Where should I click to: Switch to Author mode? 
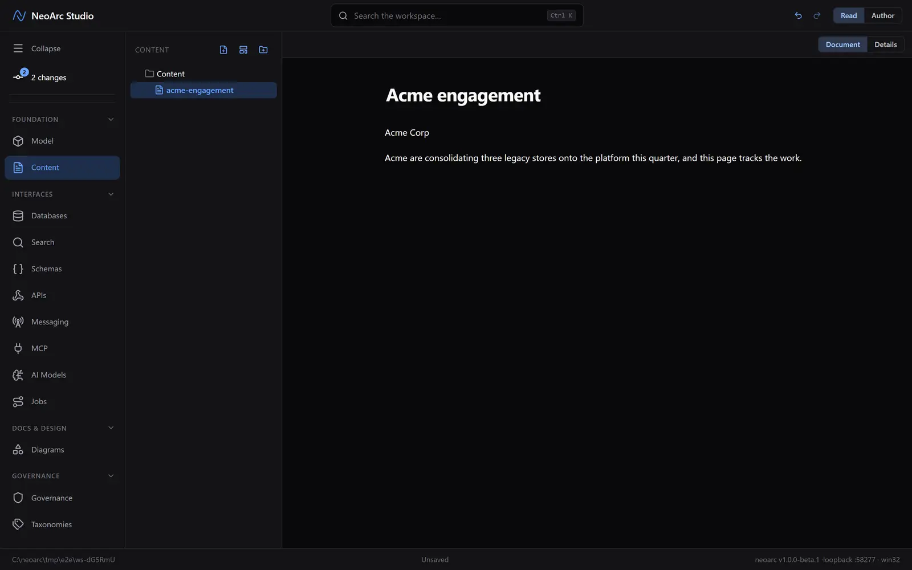882,15
